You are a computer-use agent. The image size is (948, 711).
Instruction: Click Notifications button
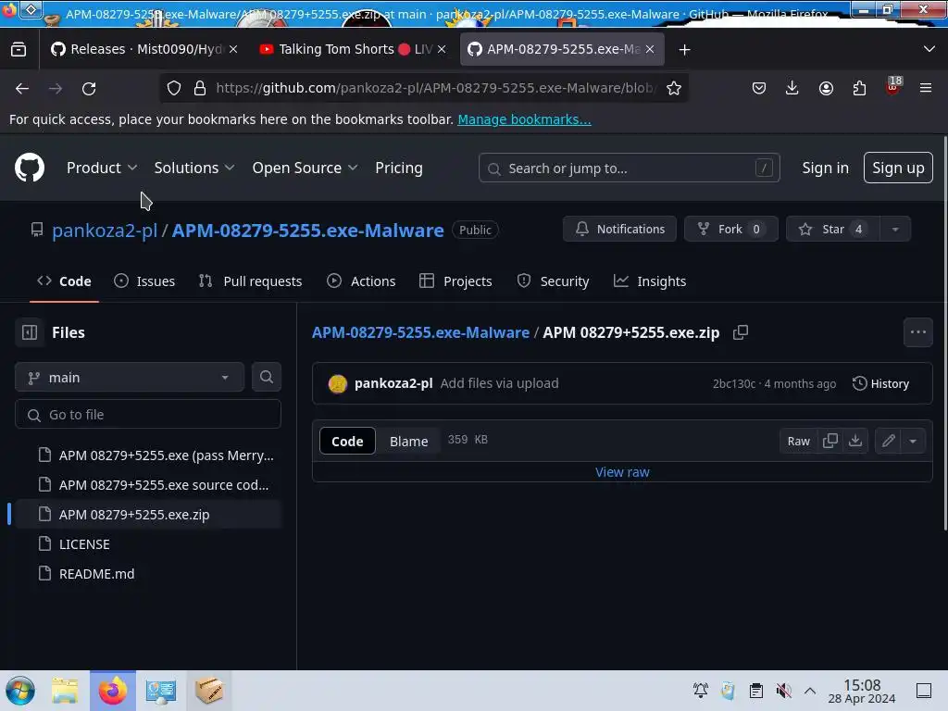click(x=619, y=230)
